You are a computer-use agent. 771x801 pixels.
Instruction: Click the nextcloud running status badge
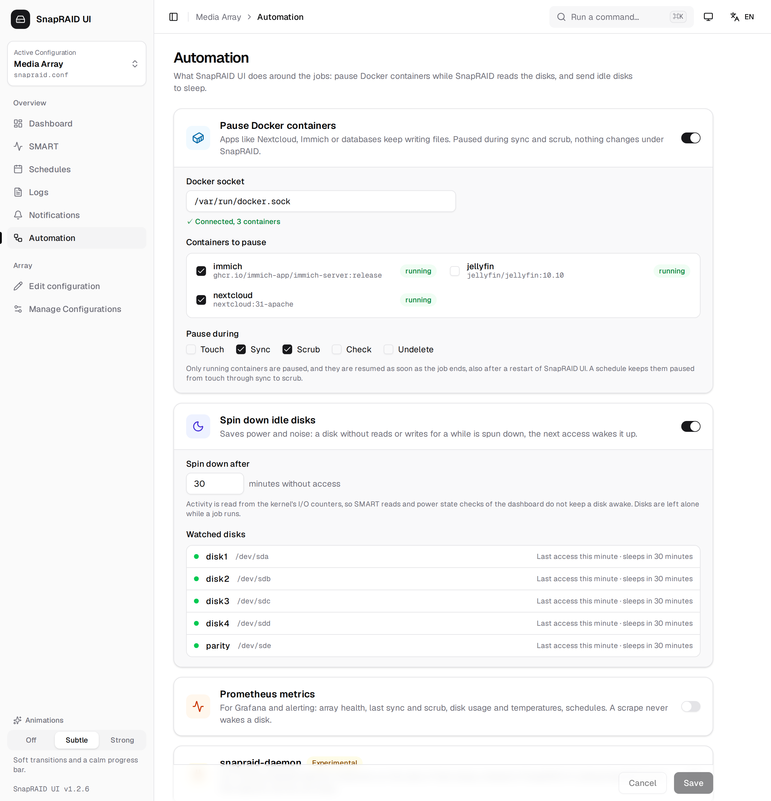click(418, 300)
